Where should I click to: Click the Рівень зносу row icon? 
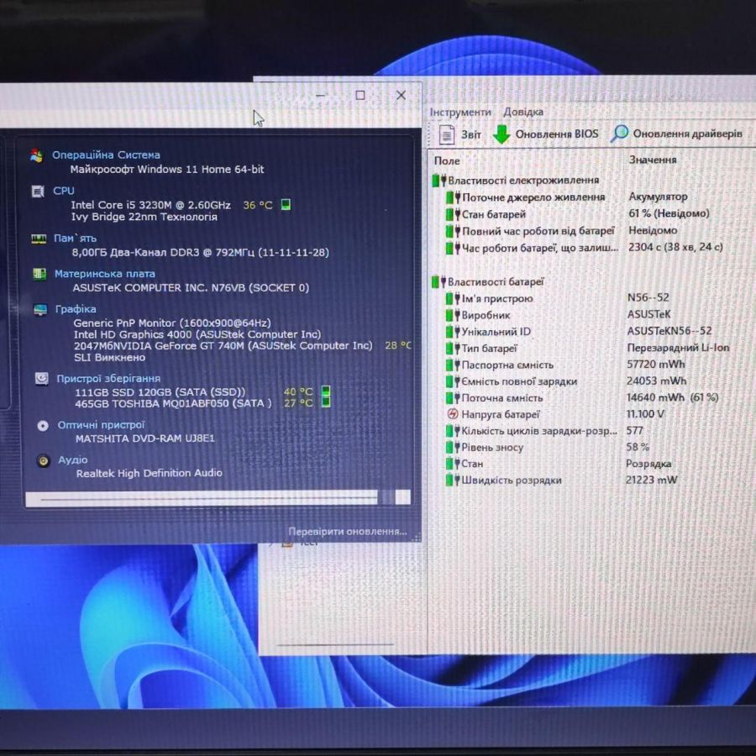(453, 447)
